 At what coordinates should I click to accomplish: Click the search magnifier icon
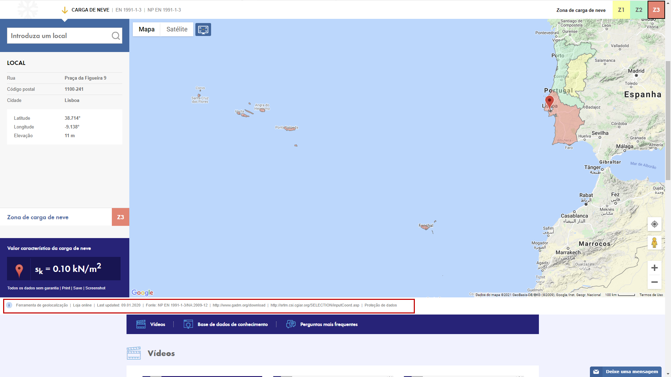coord(116,36)
